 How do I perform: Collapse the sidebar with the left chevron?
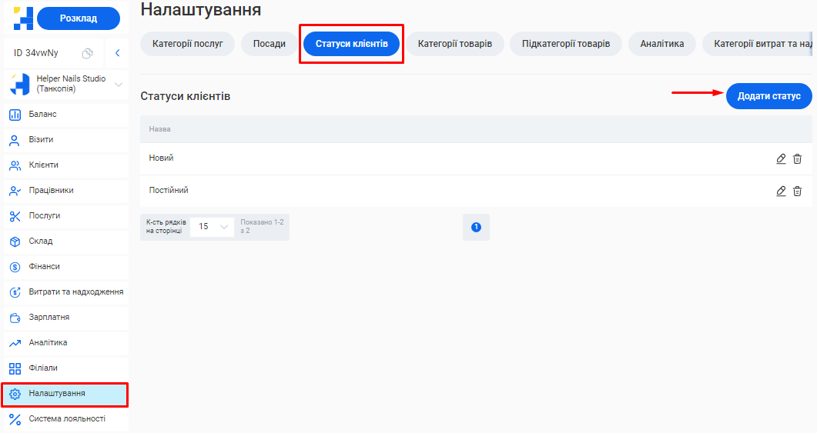[118, 53]
